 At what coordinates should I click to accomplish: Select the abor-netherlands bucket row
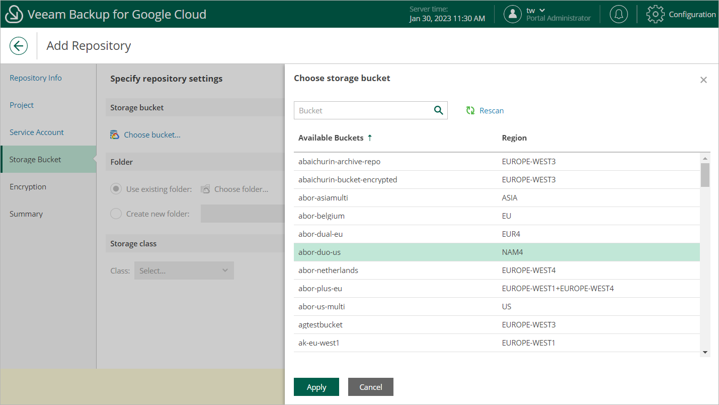click(x=328, y=271)
